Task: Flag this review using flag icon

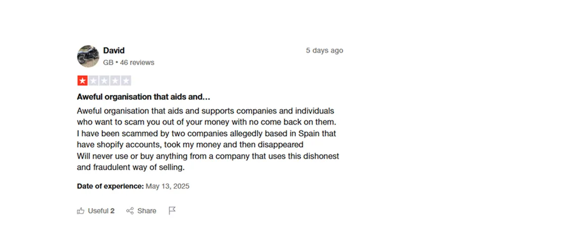Action: (172, 211)
